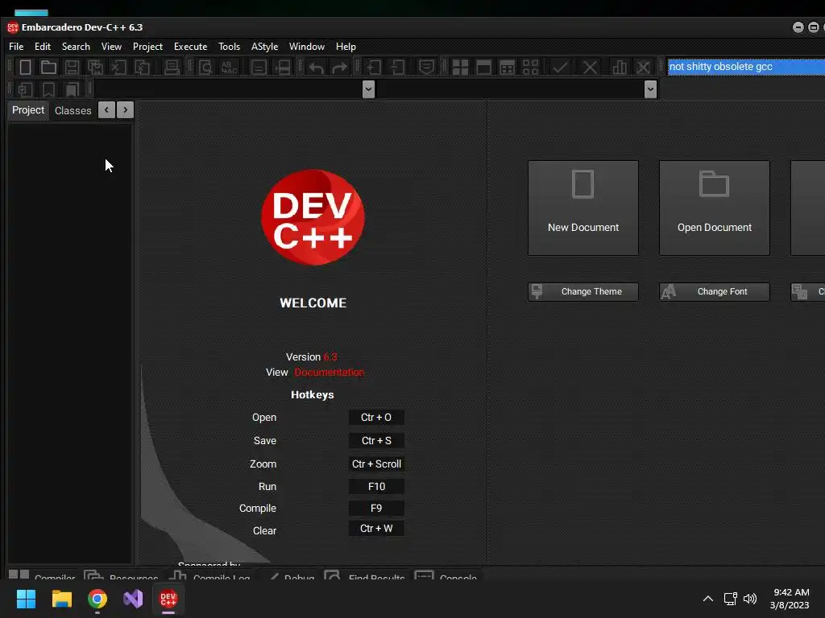Screen dimensions: 825x618
Task: Click the Undo arrow toolbar icon
Action: coord(316,68)
